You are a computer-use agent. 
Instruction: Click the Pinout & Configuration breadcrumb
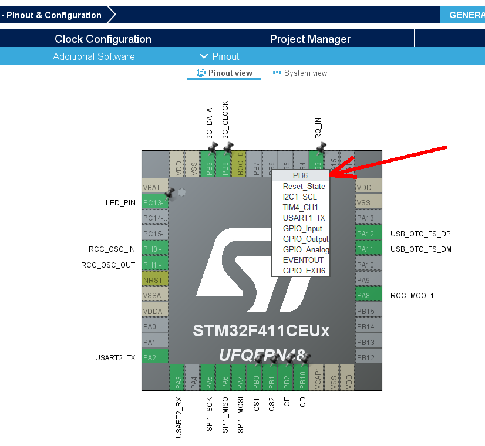point(54,15)
